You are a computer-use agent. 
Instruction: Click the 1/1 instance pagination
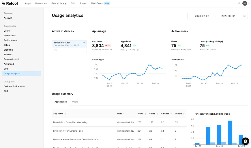(x=55, y=50)
